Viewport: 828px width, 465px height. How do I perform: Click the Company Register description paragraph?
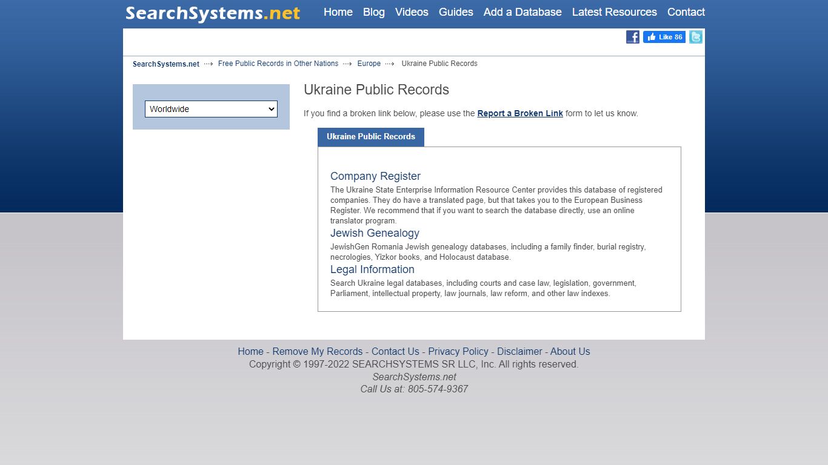497,205
